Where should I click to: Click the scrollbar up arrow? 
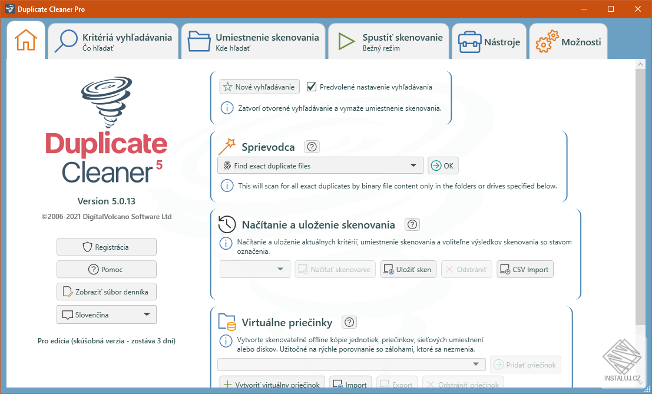[x=641, y=64]
